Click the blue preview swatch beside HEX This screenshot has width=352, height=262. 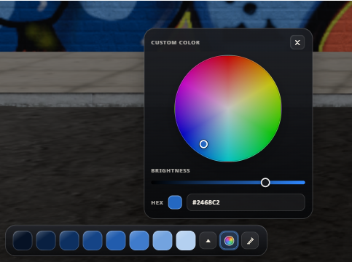[x=175, y=202]
